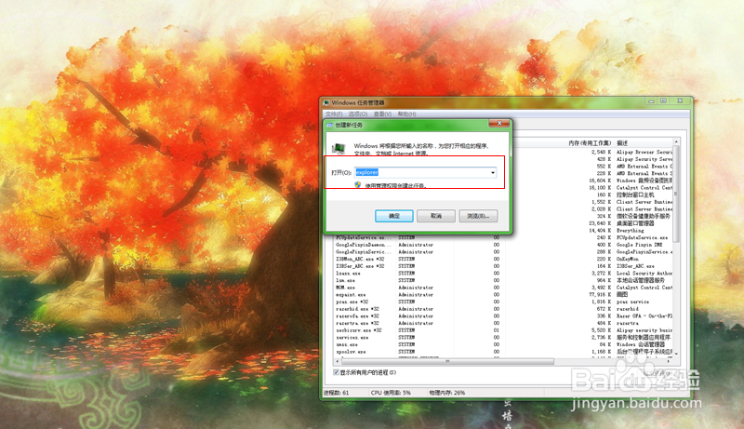Click the UAC shield icon under the input
The width and height of the screenshot is (744, 429).
358,185
